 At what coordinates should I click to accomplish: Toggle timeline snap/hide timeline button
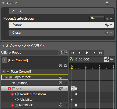click(63, 53)
